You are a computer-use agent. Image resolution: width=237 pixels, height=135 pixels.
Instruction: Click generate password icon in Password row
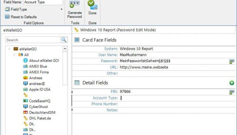point(232,61)
